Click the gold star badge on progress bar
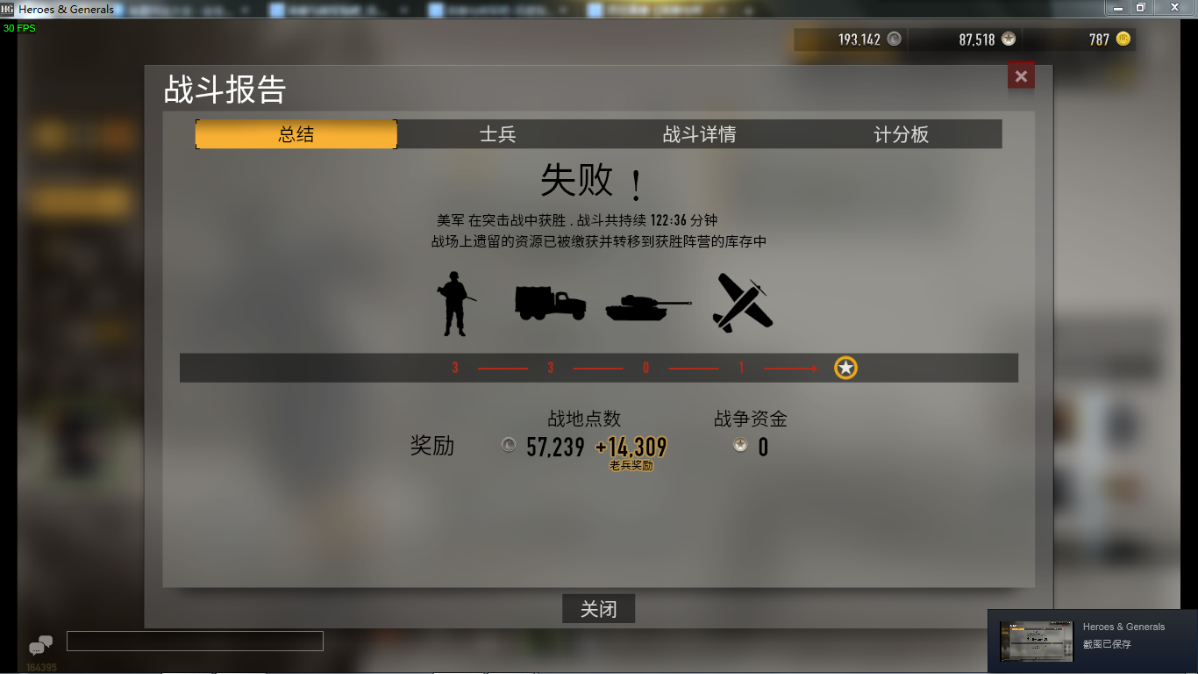This screenshot has width=1198, height=674. [x=845, y=368]
